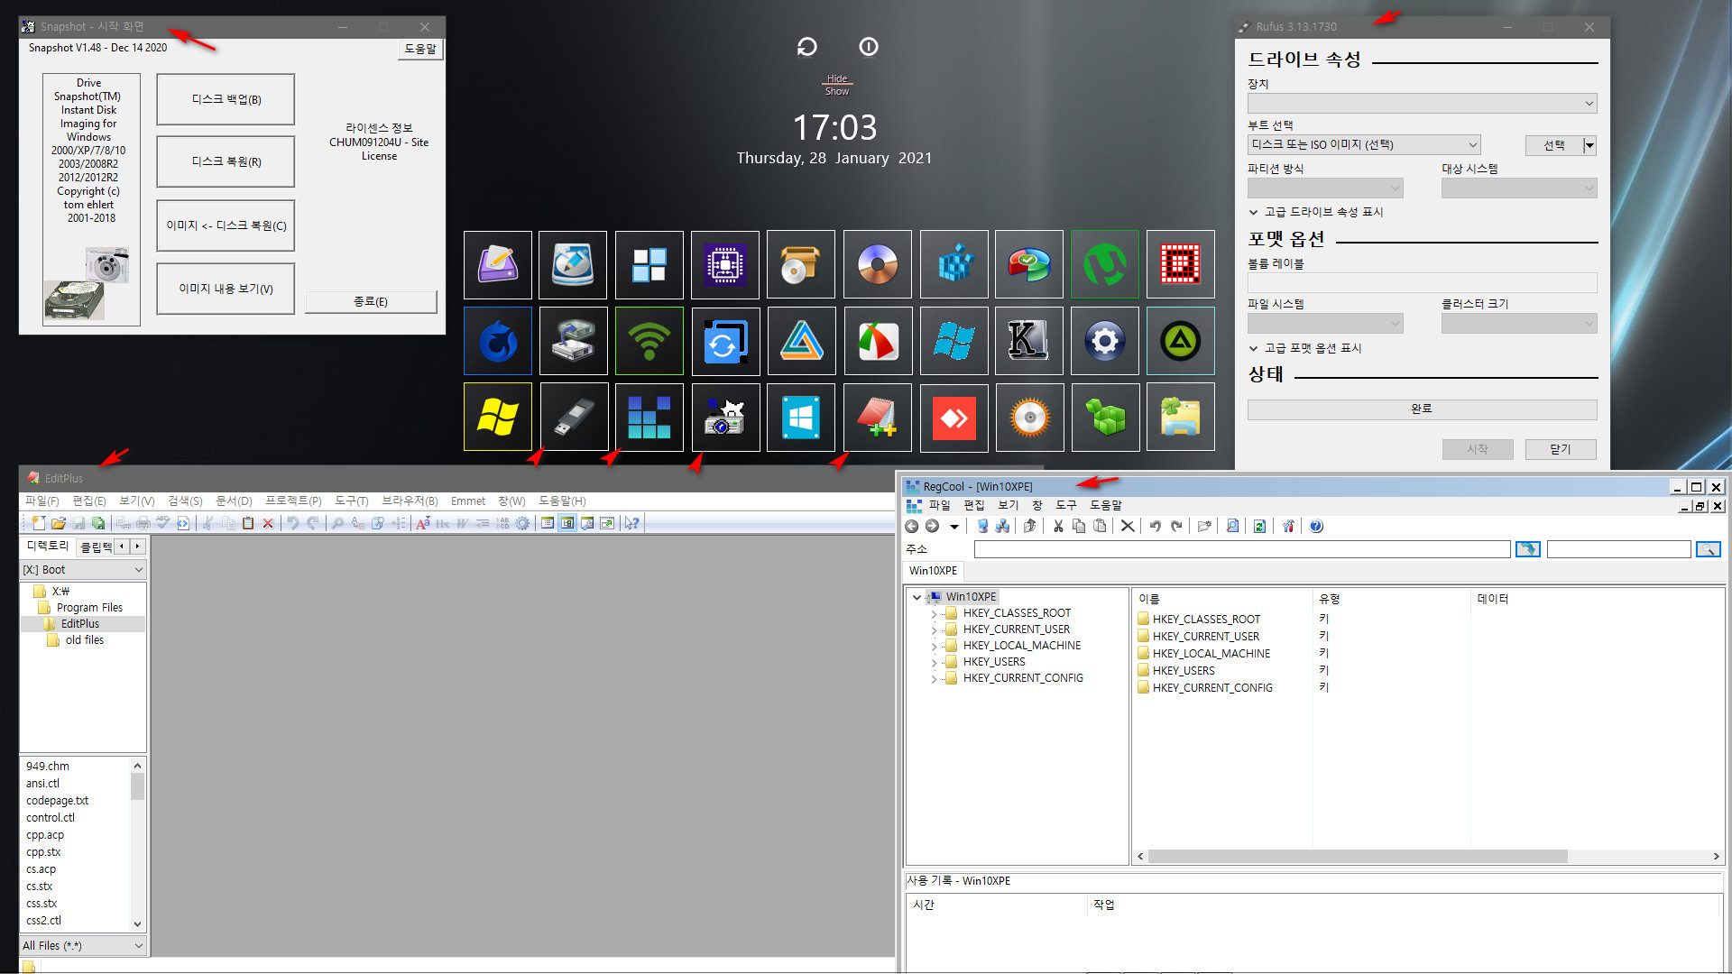1732x974 pixels.
Task: Open the green Wi-Fi signal tile
Action: click(649, 341)
